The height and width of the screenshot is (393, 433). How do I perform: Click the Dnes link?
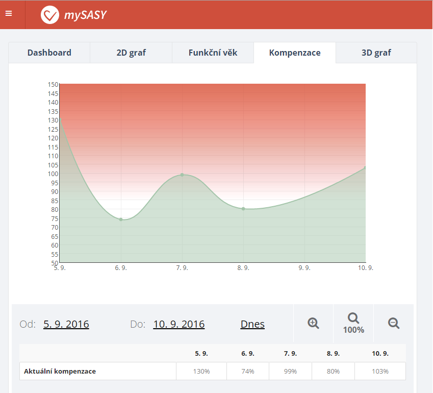click(x=252, y=324)
